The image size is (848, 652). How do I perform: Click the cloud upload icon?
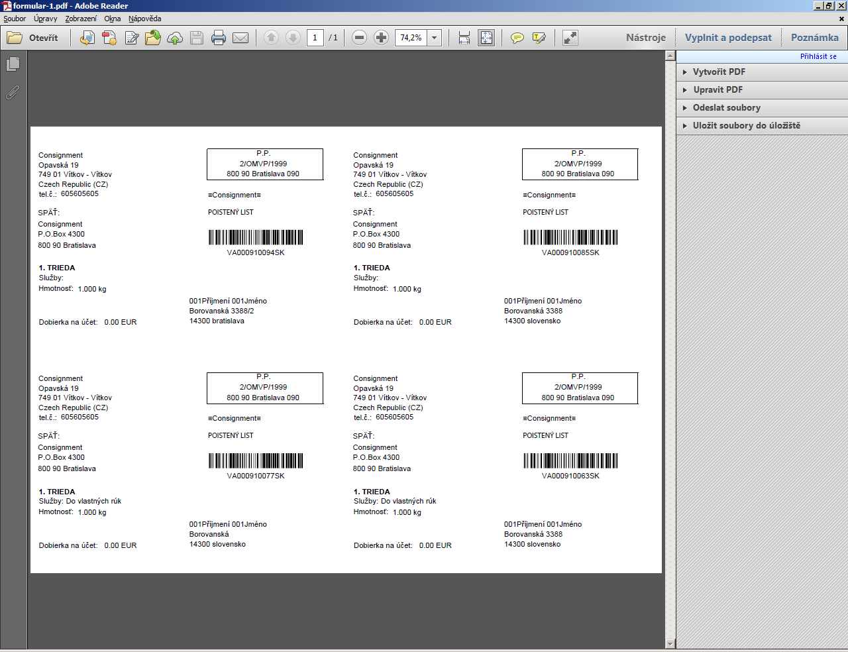(x=175, y=38)
